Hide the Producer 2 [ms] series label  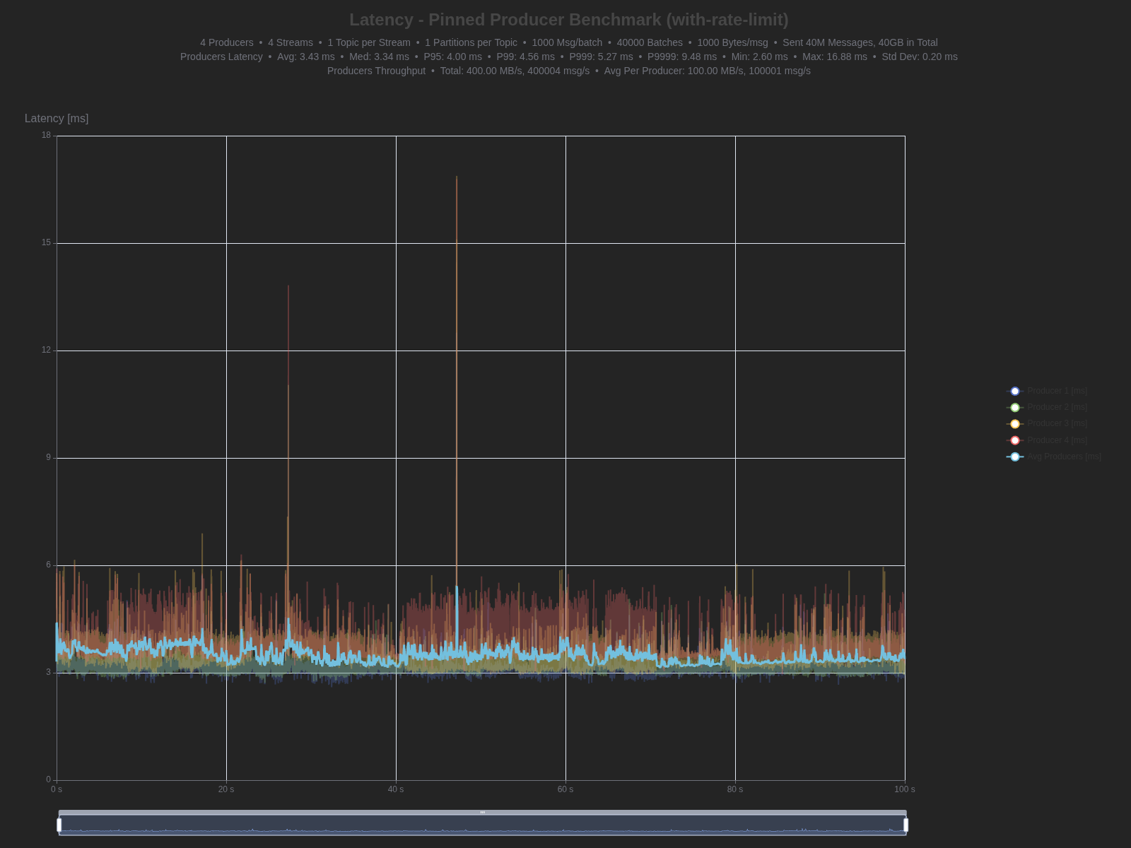1057,407
